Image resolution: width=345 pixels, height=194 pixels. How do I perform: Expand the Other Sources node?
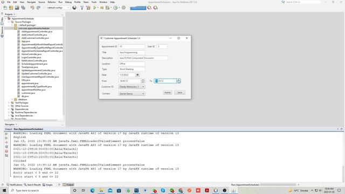[x=9, y=106]
